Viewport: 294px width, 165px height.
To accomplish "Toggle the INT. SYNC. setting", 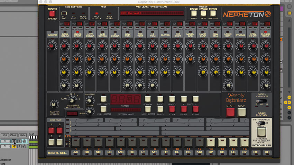I will [74, 13].
